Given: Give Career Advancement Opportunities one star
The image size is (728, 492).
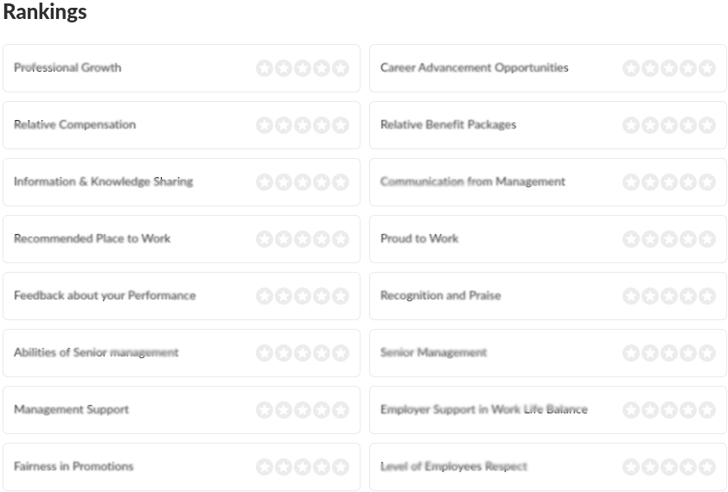Looking at the screenshot, I should coord(631,68).
